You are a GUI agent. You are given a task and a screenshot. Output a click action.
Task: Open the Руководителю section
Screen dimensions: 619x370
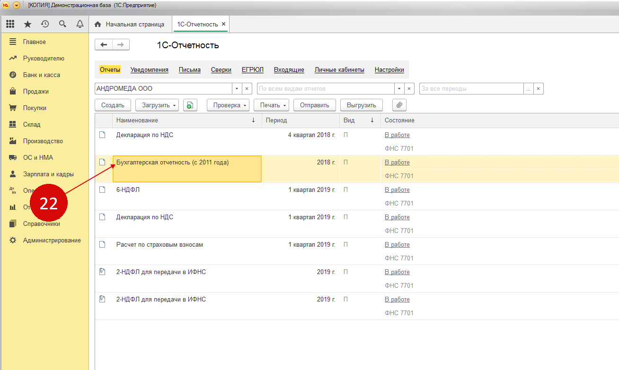point(44,59)
